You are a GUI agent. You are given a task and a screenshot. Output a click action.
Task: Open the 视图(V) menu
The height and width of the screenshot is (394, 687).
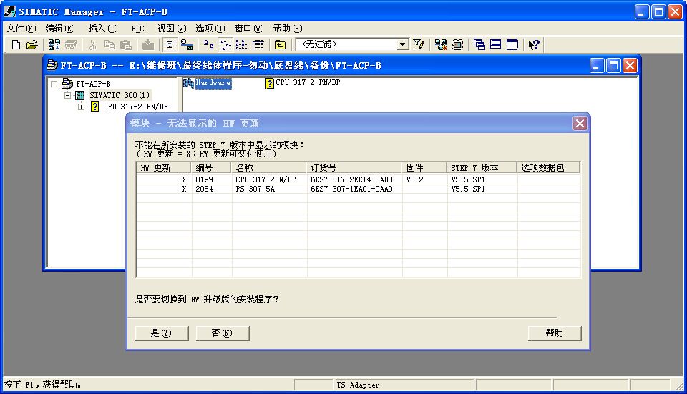tap(171, 29)
